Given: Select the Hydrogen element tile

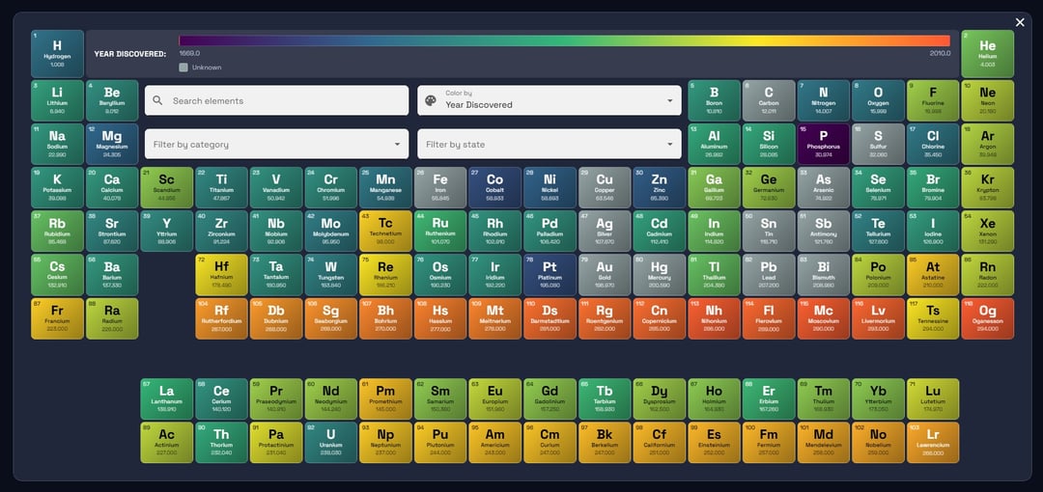Looking at the screenshot, I should coord(57,54).
